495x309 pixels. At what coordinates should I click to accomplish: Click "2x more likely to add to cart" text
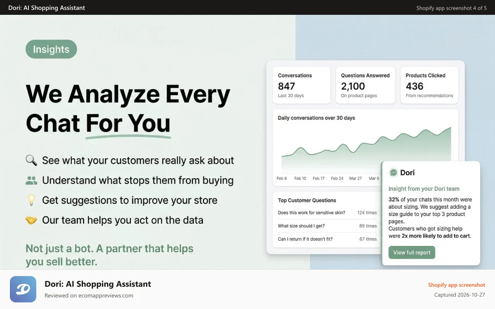pyautogui.click(x=436, y=236)
